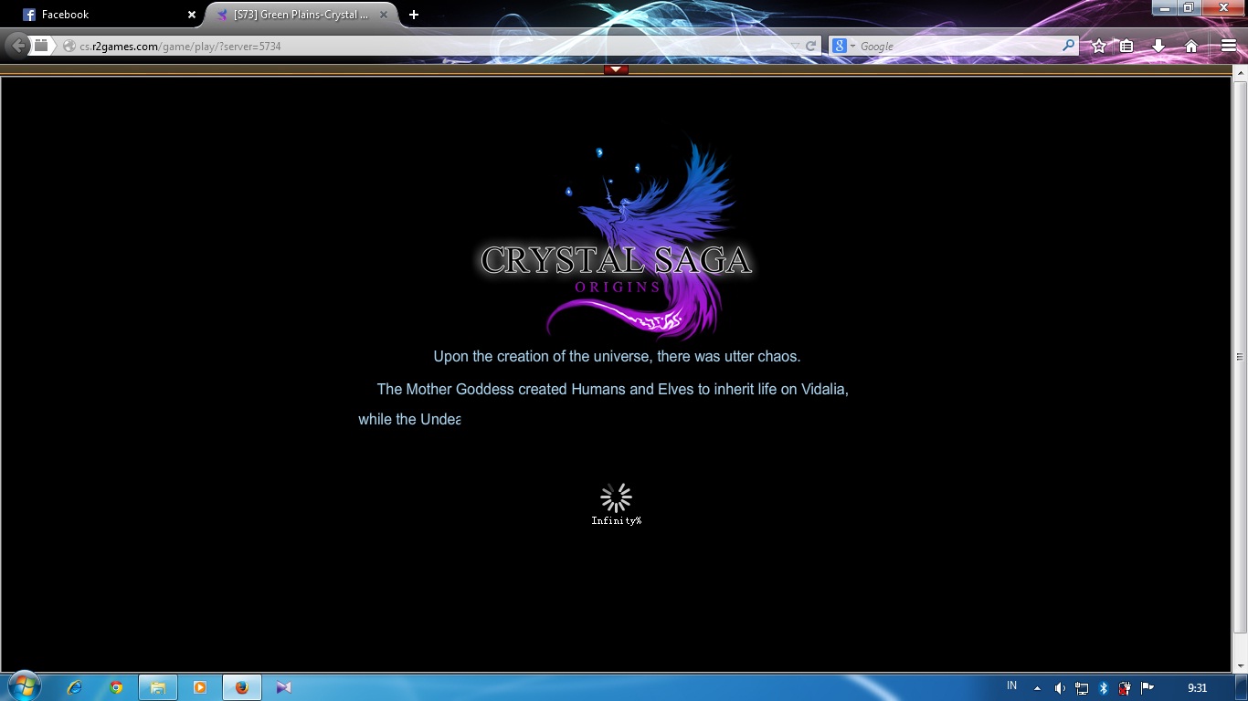The width and height of the screenshot is (1248, 701).
Task: Open a new tab with the plus button
Action: [x=414, y=15]
